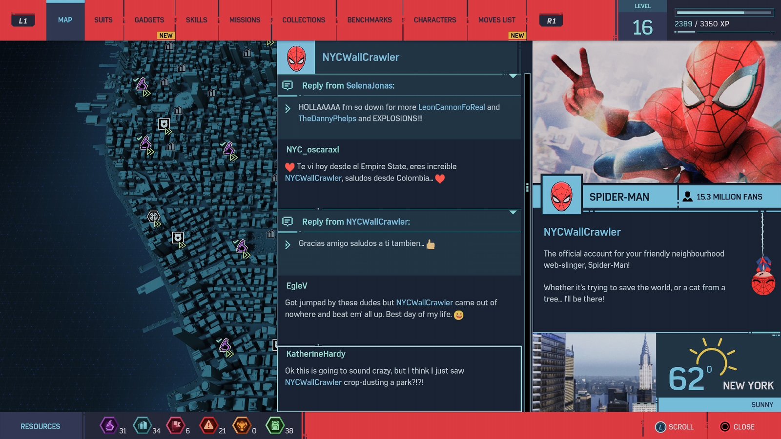The image size is (781, 439).
Task: Click the sun weather icon
Action: point(712,357)
